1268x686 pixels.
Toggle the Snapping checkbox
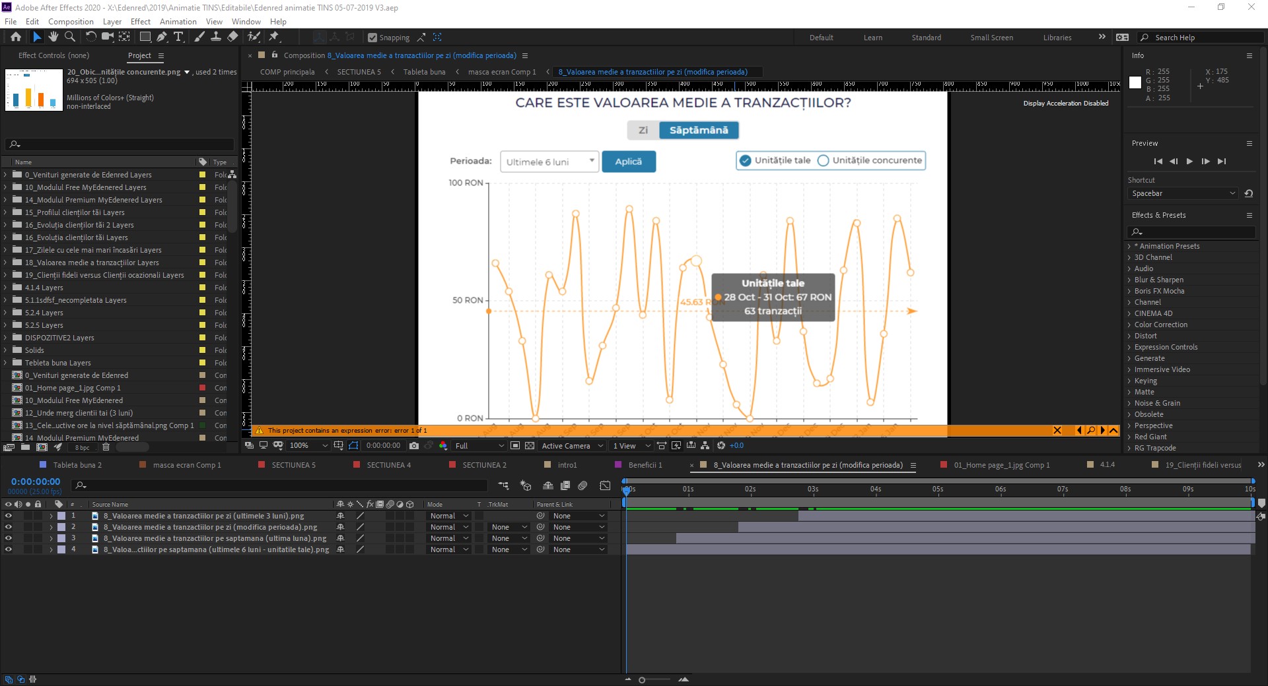372,38
